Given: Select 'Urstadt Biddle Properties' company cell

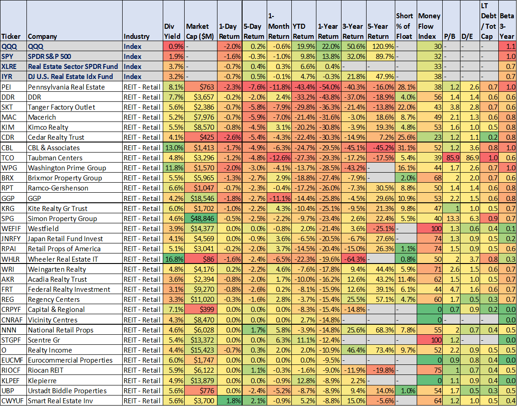Looking at the screenshot, I should click(x=74, y=391).
